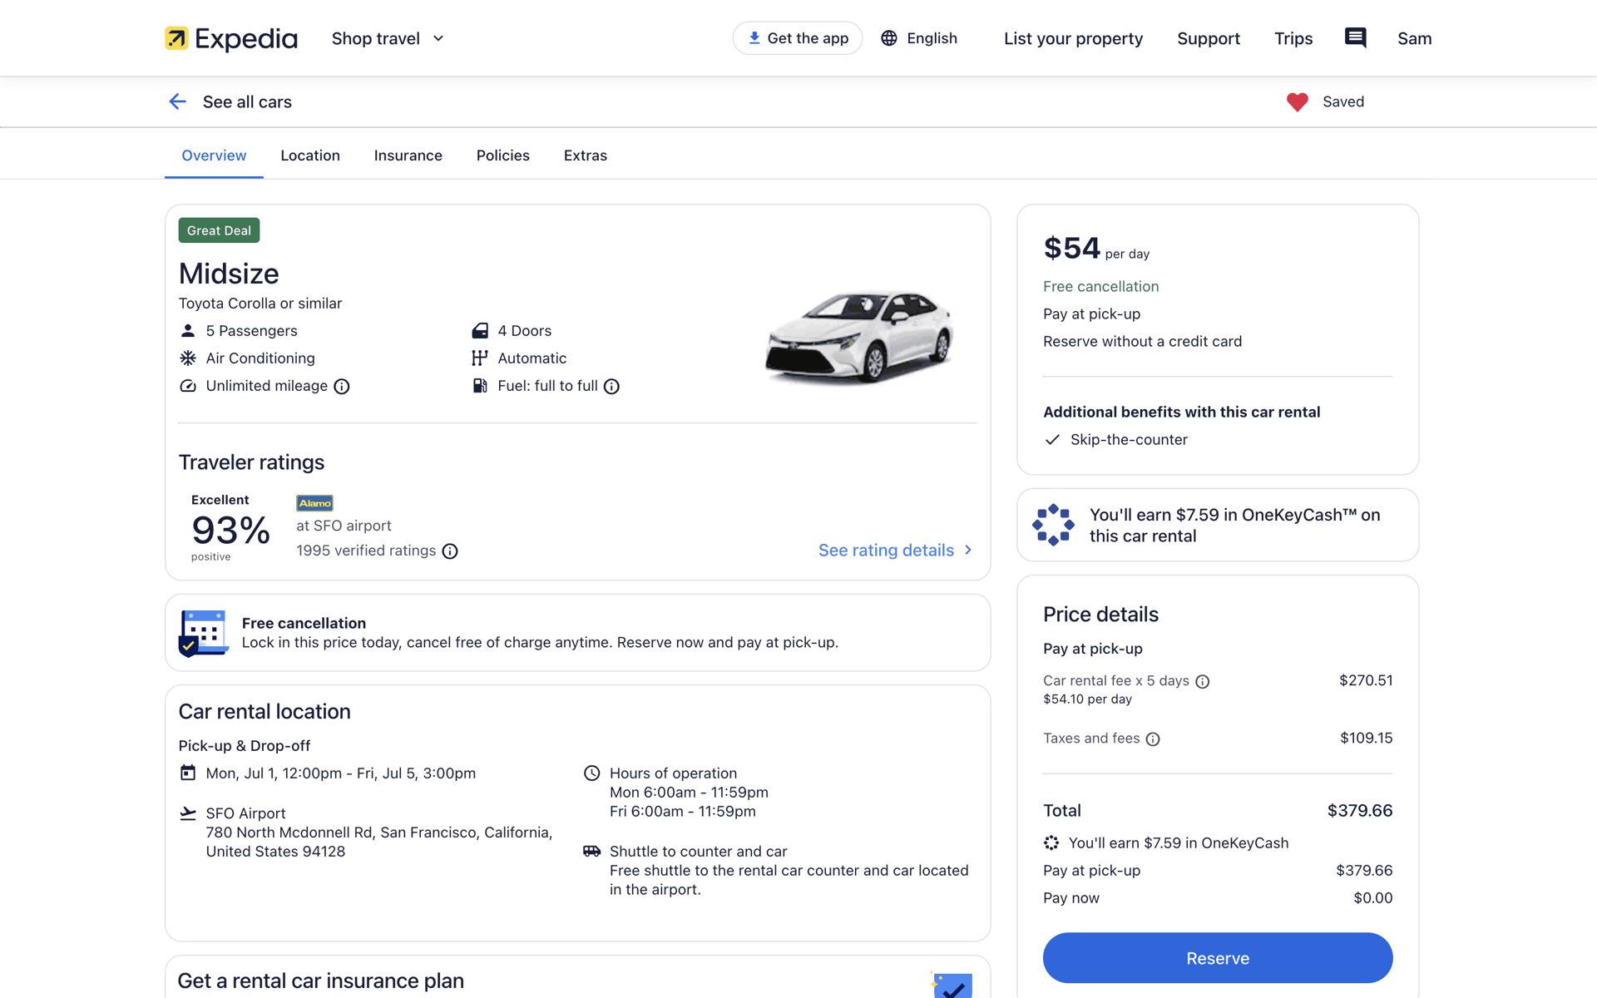
Task: Click the globe language icon
Action: click(889, 38)
